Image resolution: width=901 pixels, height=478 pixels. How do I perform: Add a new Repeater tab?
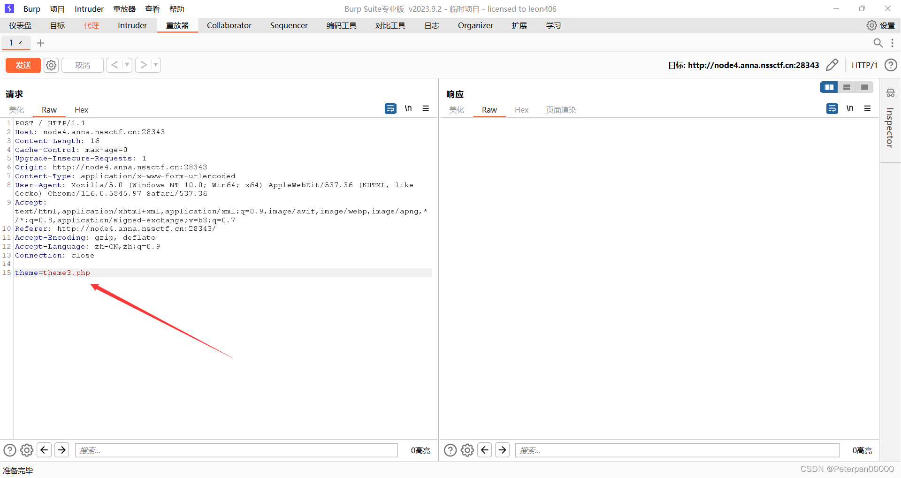tap(41, 43)
